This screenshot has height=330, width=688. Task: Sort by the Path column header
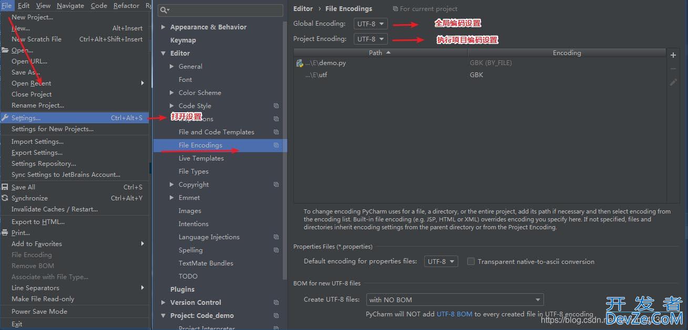point(381,53)
